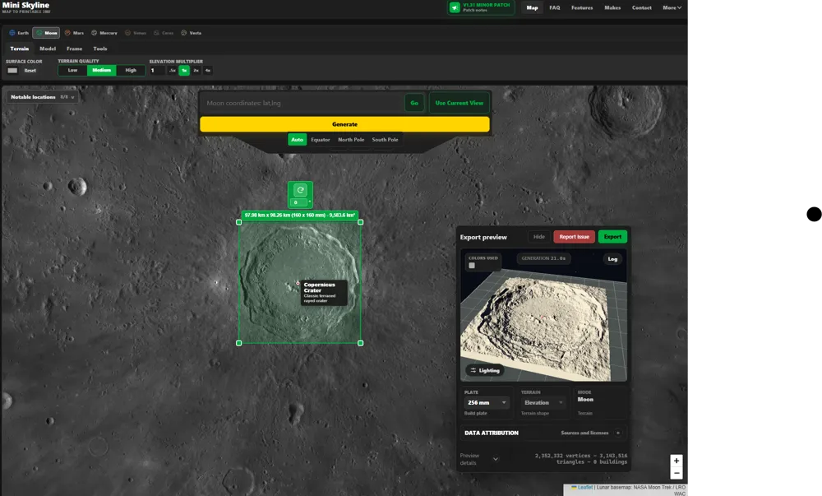Open the Map nav item

(532, 8)
